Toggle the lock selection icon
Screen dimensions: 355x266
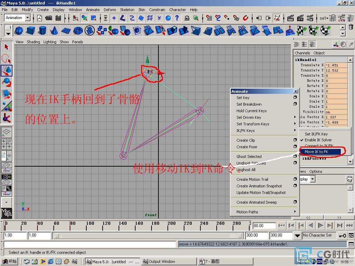click(x=187, y=18)
